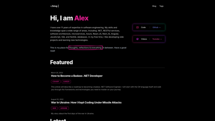Viewport: 215px width, 121px height.
Task: Select the CAREER tag
Action: pyautogui.click(x=66, y=81)
